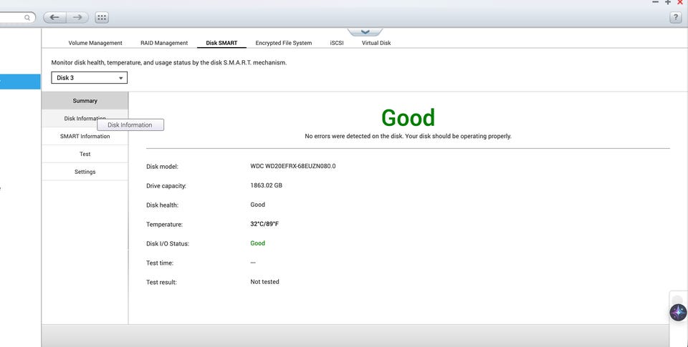688x347 pixels.
Task: Open the grid apps view icon
Action: click(102, 17)
